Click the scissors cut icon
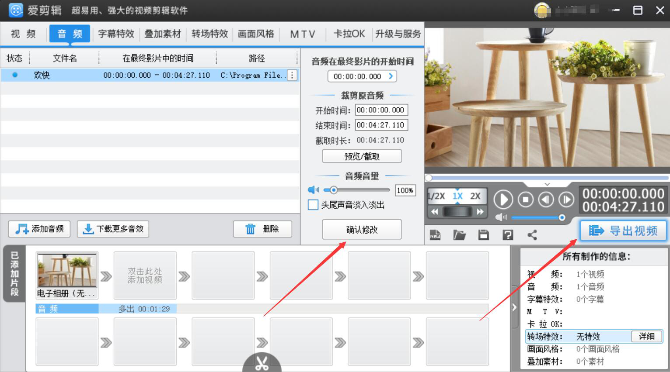Viewport: 670px width, 372px height. [x=262, y=363]
